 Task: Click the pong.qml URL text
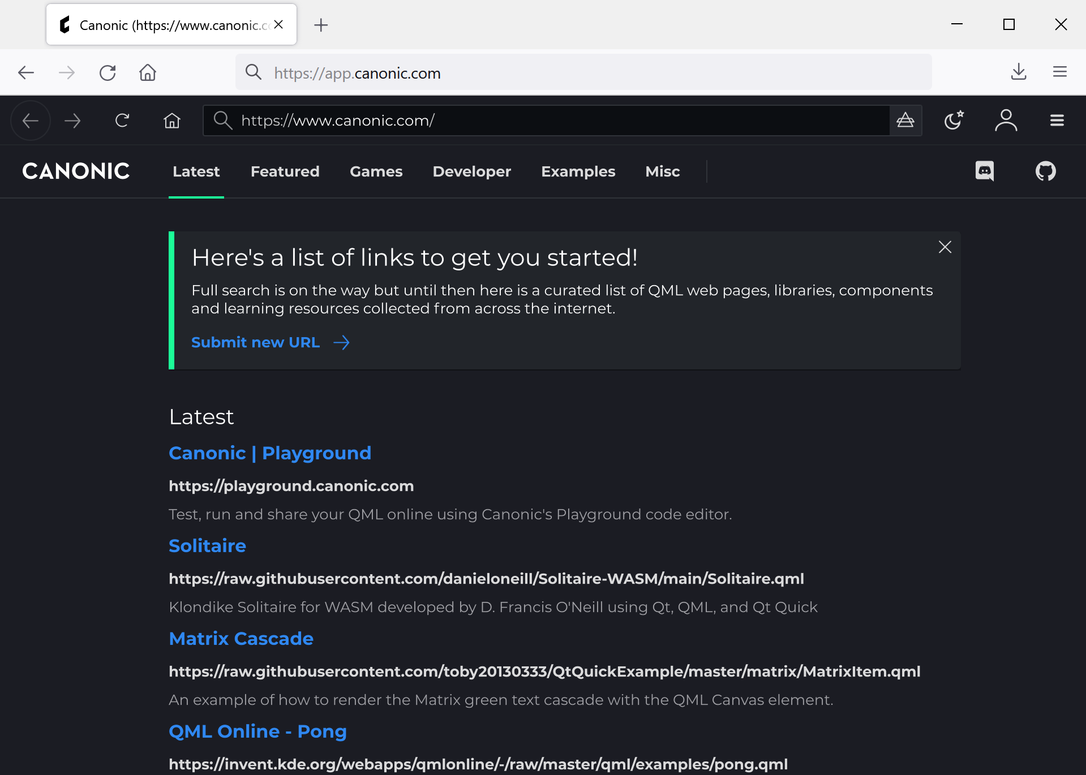478,764
